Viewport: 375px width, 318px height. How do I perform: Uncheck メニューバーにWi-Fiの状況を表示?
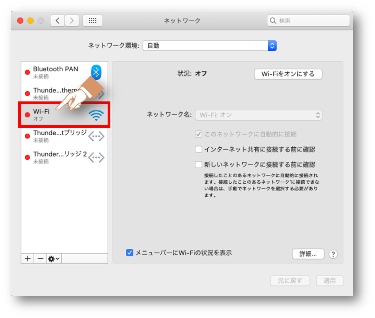pyautogui.click(x=130, y=253)
